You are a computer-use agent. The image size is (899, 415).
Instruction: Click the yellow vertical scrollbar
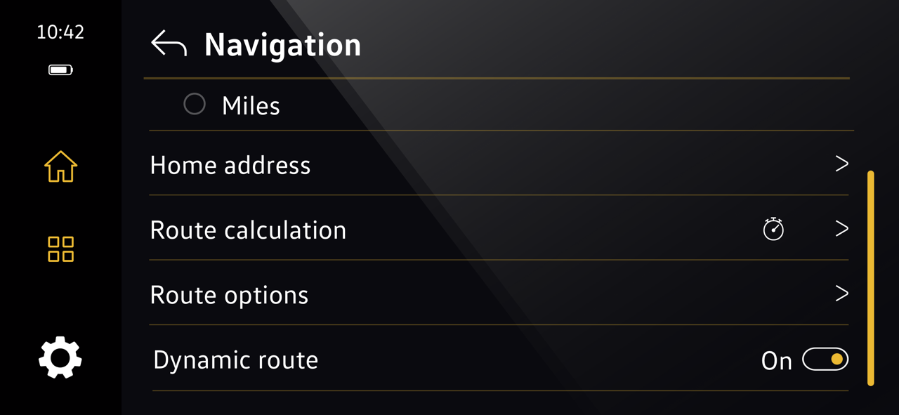(871, 278)
